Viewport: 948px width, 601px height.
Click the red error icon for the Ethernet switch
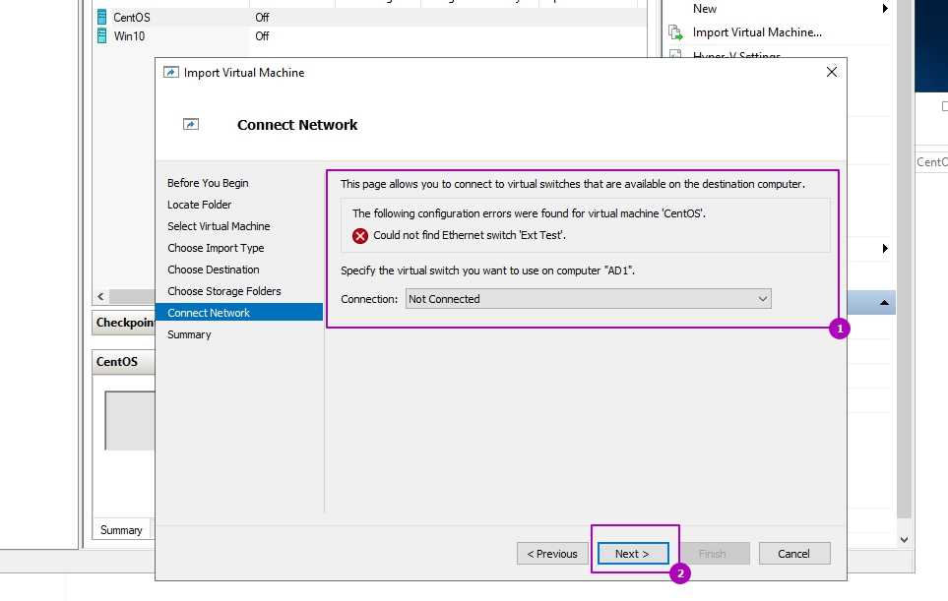pyautogui.click(x=360, y=236)
